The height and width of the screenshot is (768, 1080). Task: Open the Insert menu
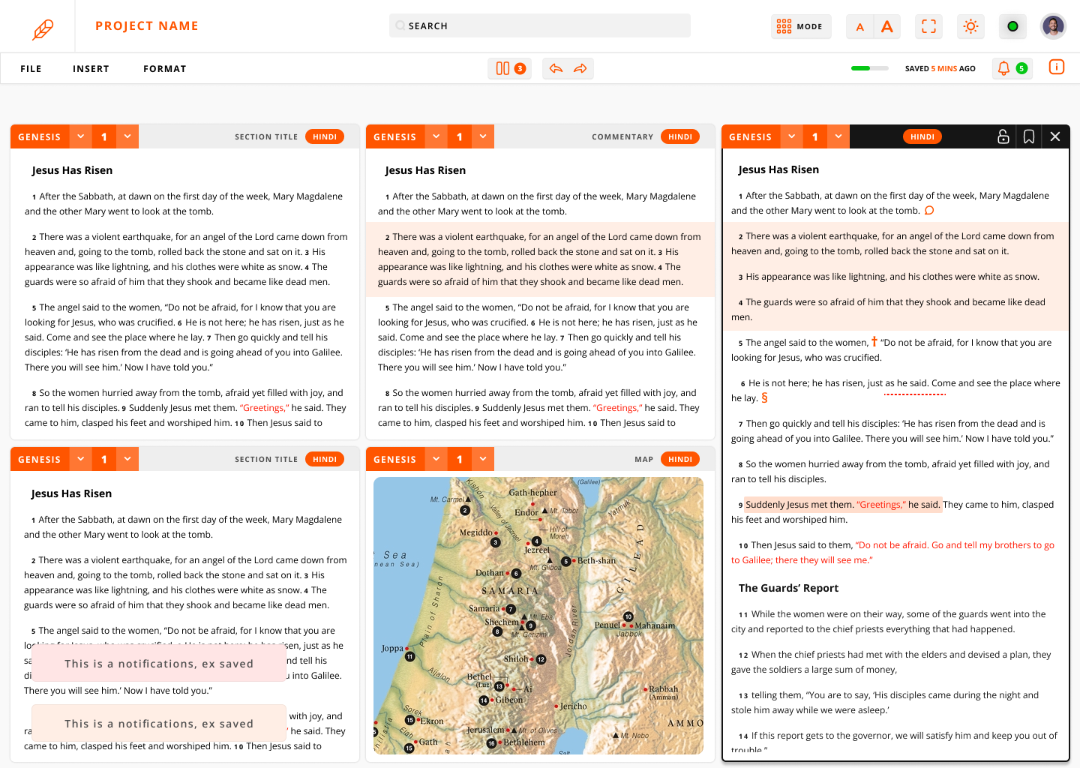point(91,69)
